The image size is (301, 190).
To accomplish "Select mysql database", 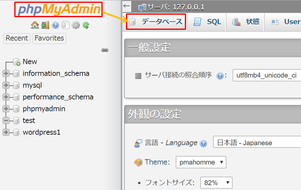I will click(32, 85).
